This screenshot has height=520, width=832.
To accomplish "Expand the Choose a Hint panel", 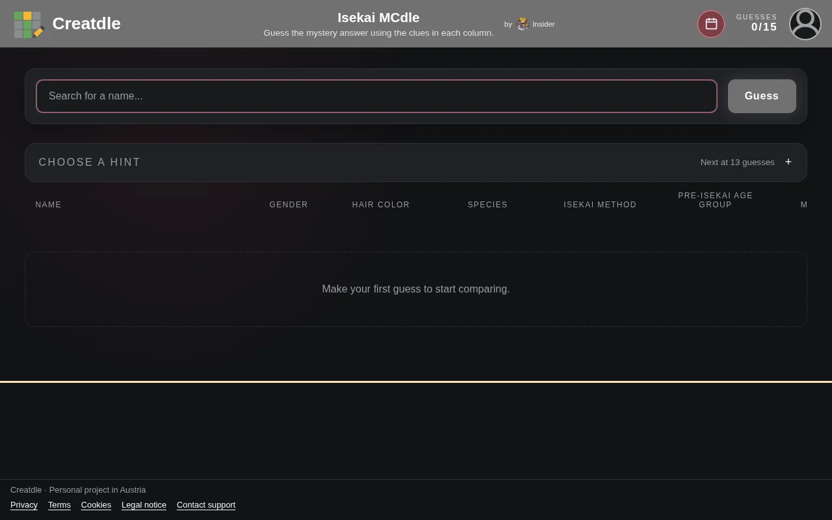I will point(416,162).
